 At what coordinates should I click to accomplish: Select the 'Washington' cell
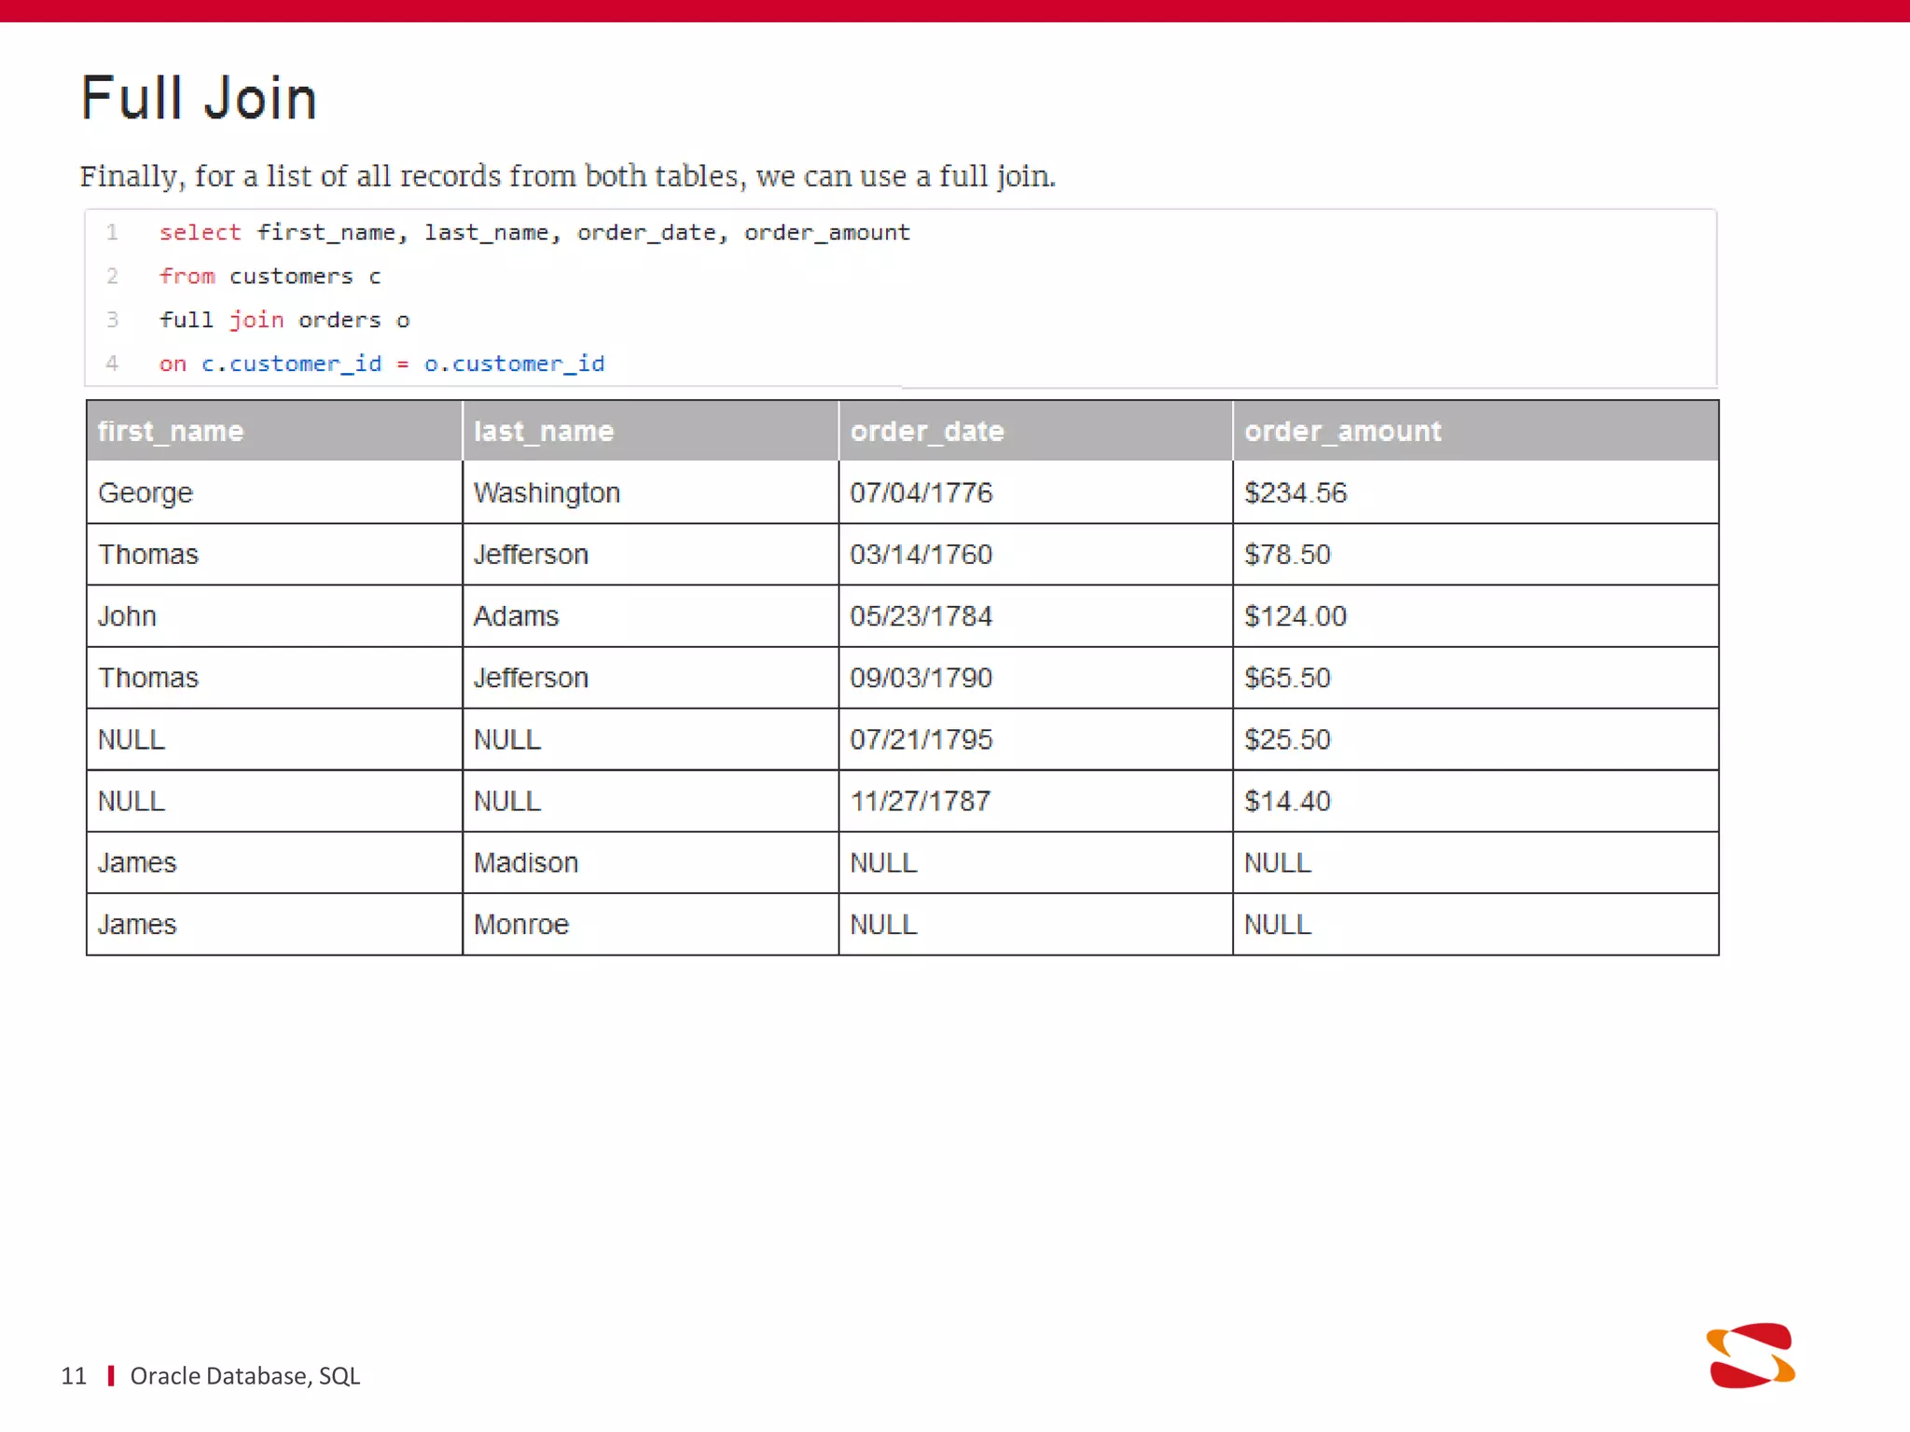pyautogui.click(x=650, y=492)
